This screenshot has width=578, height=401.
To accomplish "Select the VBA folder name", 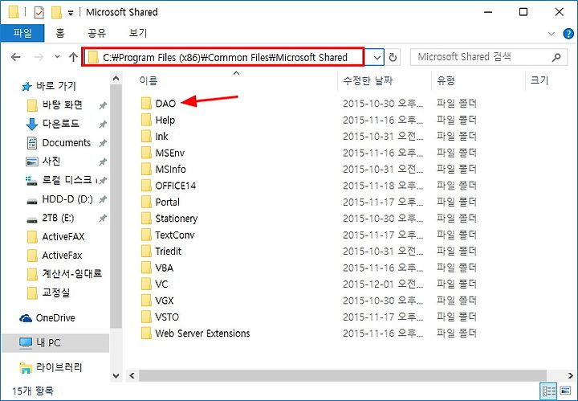I will pos(165,268).
